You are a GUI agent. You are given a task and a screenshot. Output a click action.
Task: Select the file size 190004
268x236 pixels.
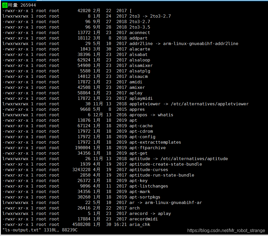pyautogui.click(x=83, y=148)
